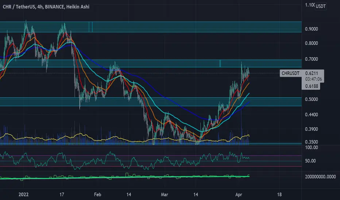Click the countdown timer 03:47:06
This screenshot has width=340, height=200.
tap(313, 79)
